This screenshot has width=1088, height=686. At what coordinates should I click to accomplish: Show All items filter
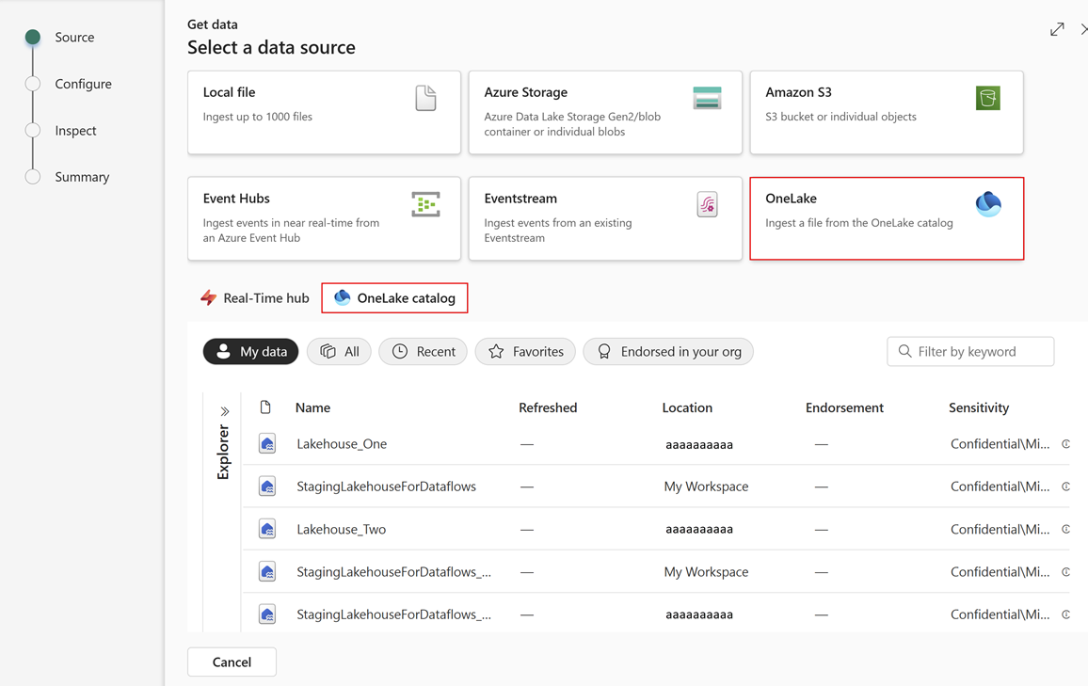(340, 352)
